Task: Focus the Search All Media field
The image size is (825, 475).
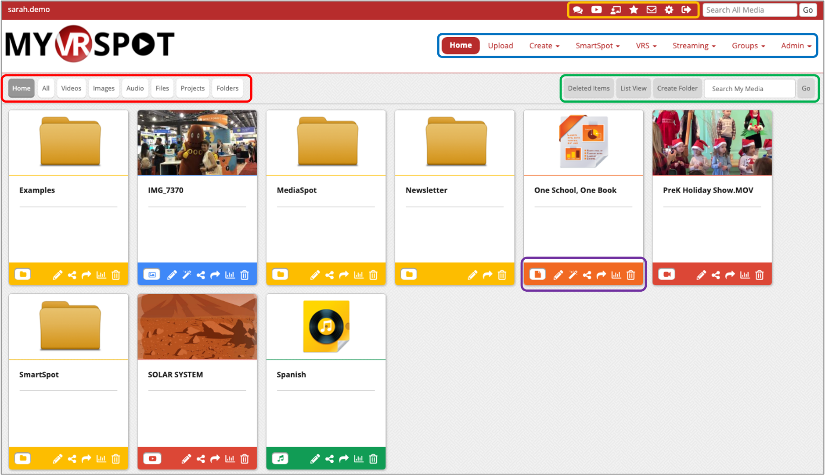Action: [750, 10]
